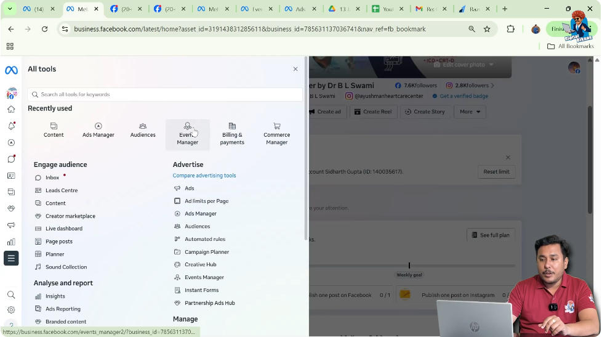Open Billing & payments tool
This screenshot has height=337, width=602.
232,134
